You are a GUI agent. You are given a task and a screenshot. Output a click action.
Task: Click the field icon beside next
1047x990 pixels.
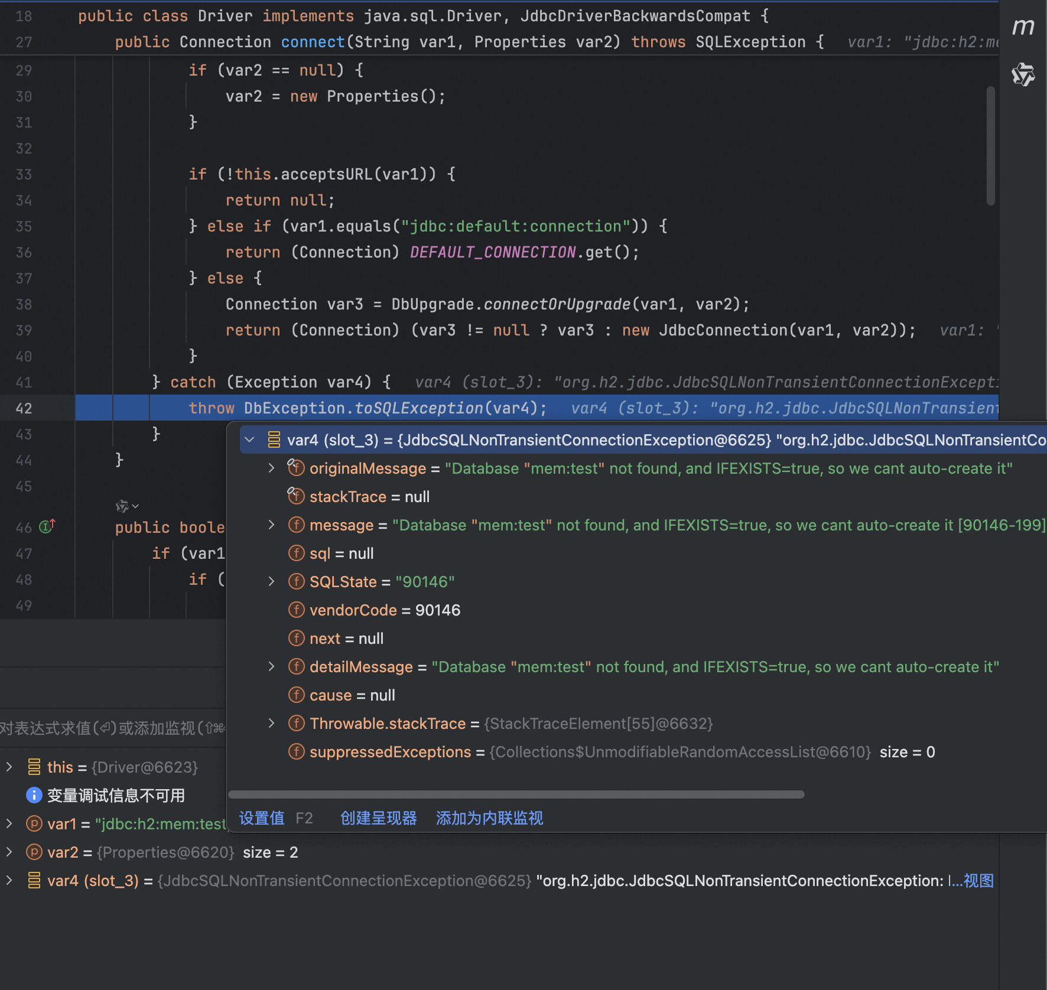(x=296, y=638)
